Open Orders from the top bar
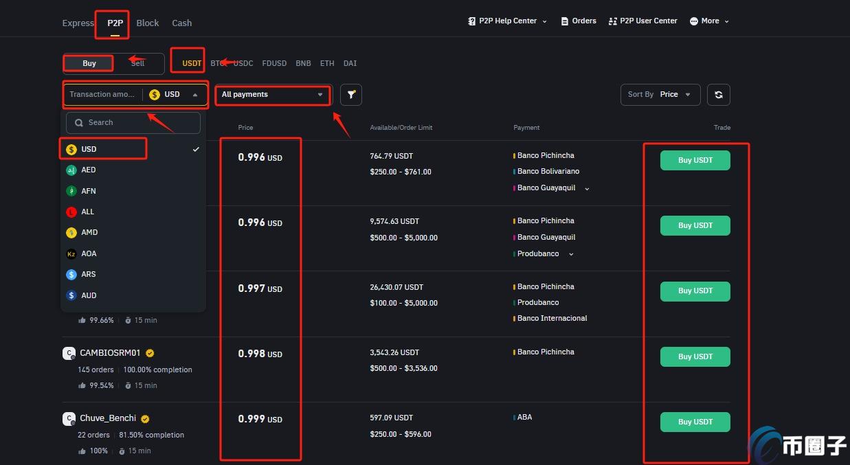This screenshot has height=465, width=850. tap(578, 21)
